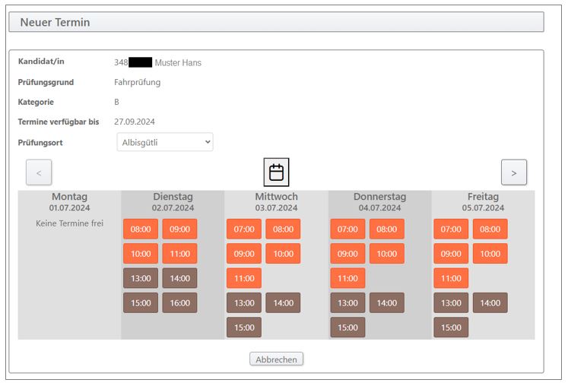Viewport: 568px width, 386px height.
Task: Go to previous week with left arrow
Action: 39,172
